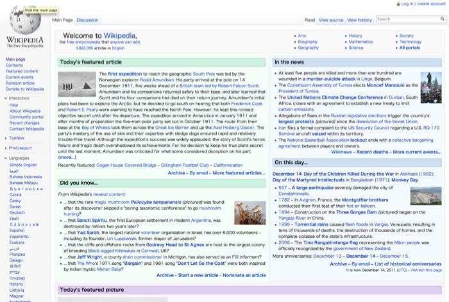Image resolution: width=449 pixels, height=302 pixels.
Task: Click in the Search input field
Action: coord(408,19)
